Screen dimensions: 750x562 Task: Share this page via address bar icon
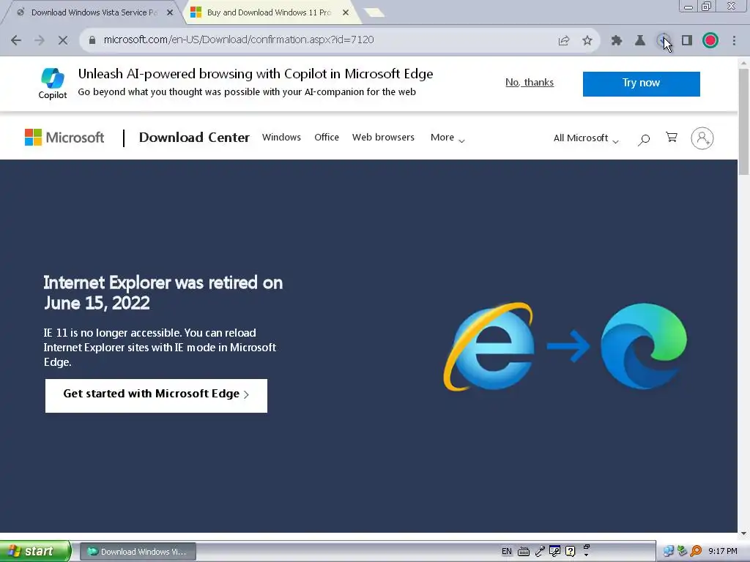click(564, 41)
